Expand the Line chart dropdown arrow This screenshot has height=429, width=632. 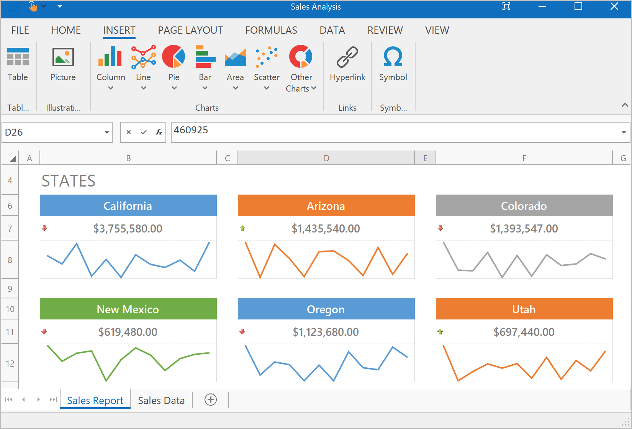[144, 88]
